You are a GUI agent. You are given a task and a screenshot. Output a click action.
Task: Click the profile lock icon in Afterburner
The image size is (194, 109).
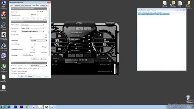pos(107,58)
